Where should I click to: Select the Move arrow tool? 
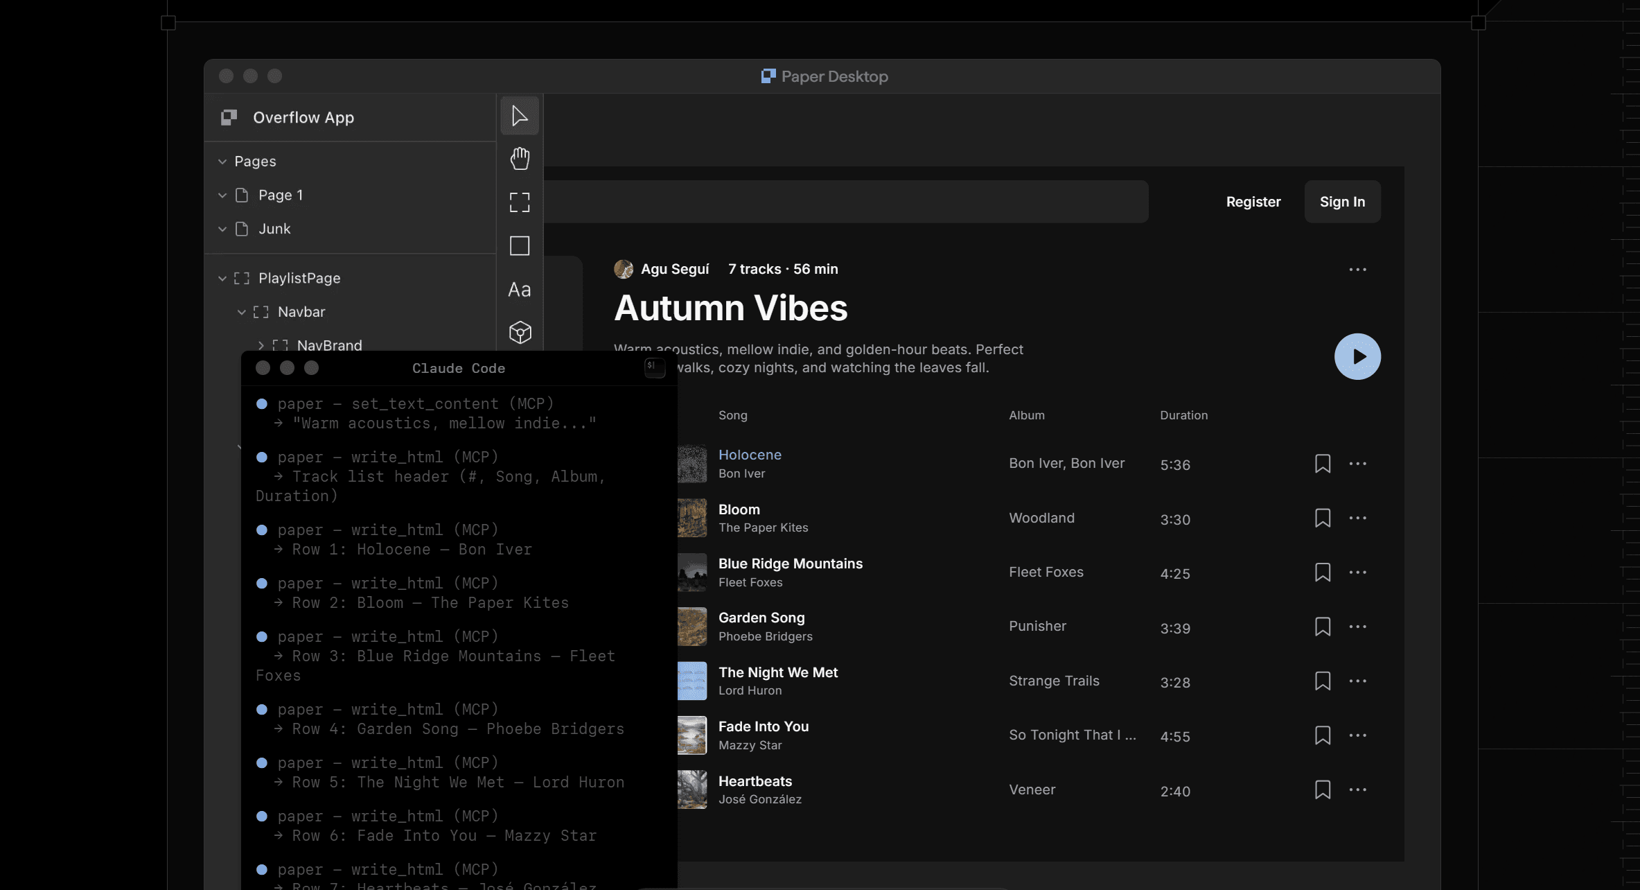click(520, 116)
